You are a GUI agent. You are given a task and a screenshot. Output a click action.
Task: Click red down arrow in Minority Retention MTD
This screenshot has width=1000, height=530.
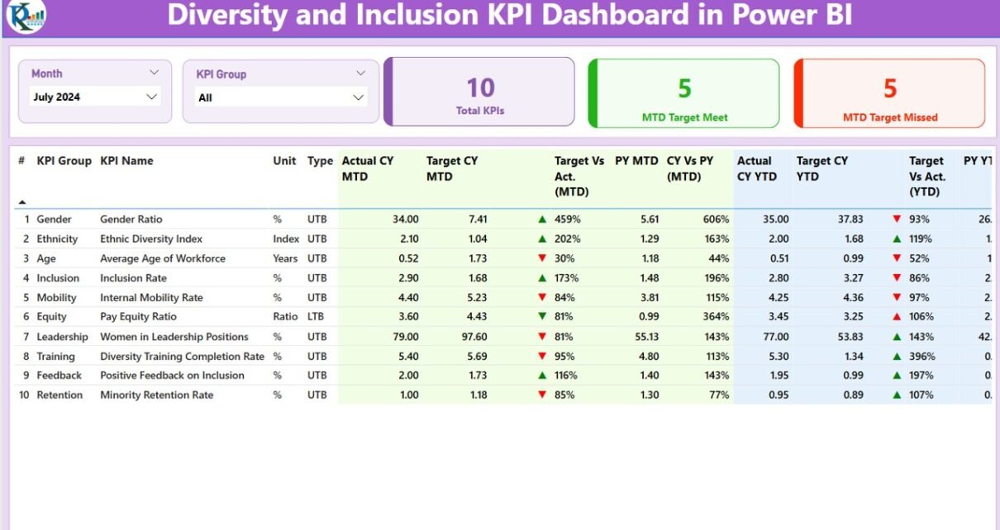click(x=542, y=395)
